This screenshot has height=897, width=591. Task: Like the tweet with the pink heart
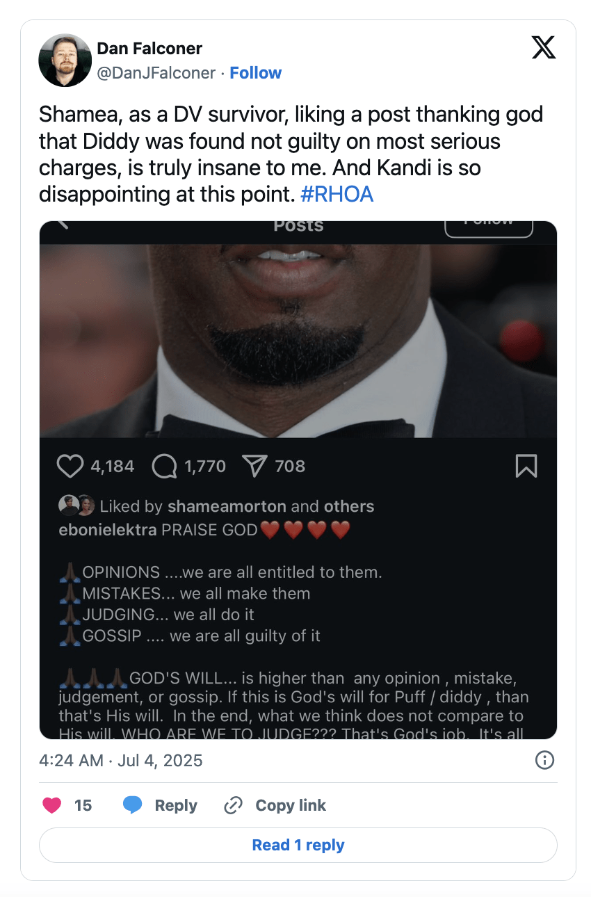coord(51,805)
